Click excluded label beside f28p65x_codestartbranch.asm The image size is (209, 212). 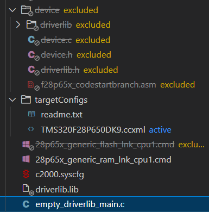pyautogui.click(x=178, y=85)
